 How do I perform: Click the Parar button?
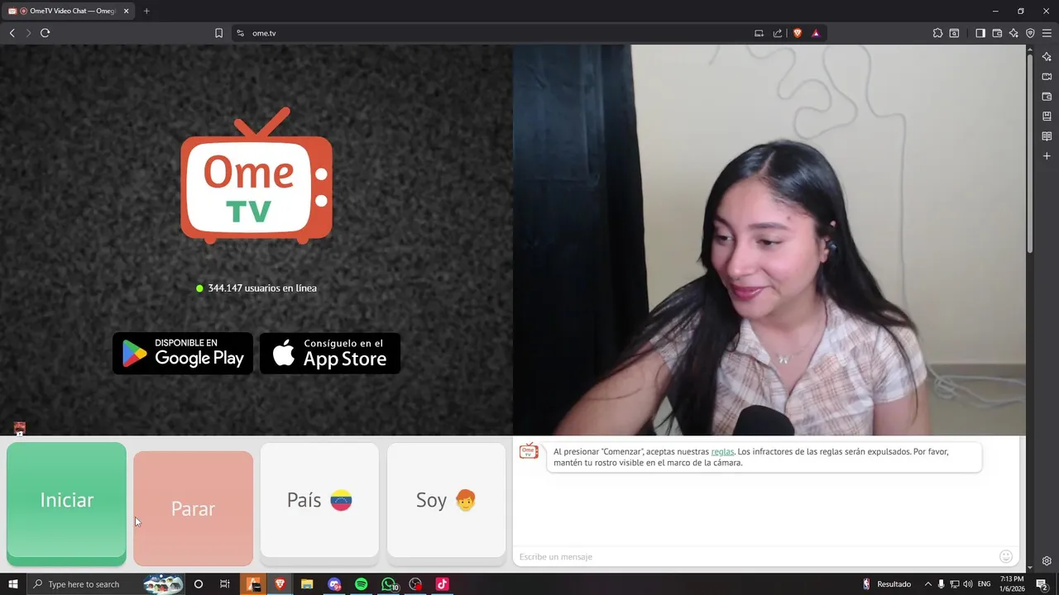[193, 508]
